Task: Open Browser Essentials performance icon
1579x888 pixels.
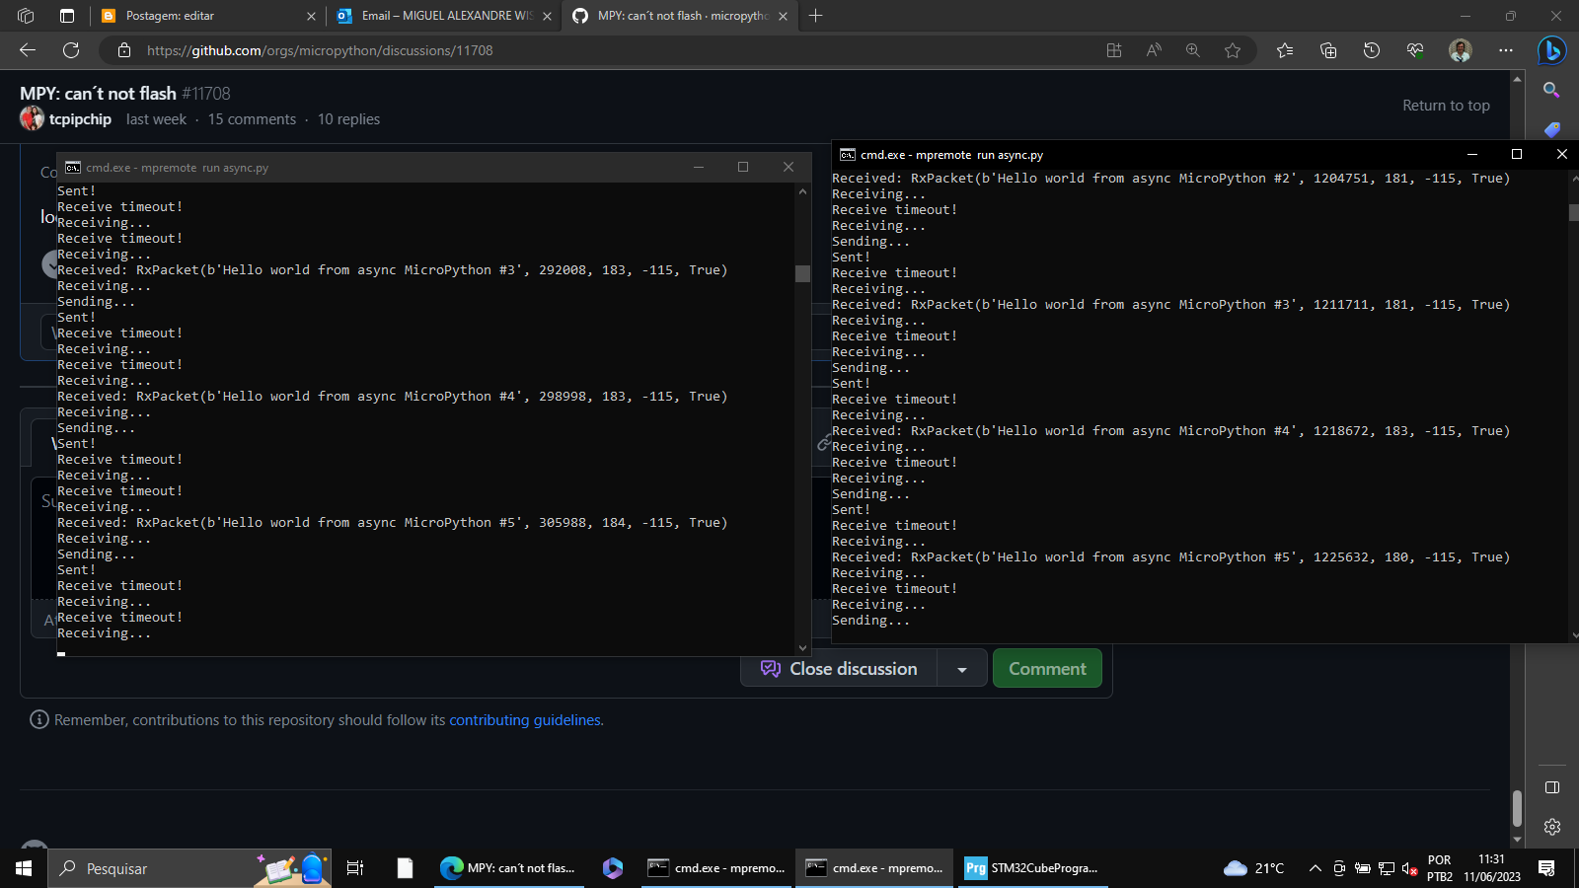Action: click(x=1415, y=50)
